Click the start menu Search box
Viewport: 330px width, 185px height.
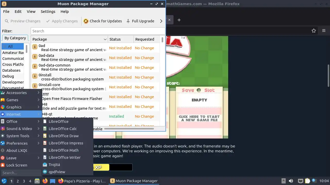pyautogui.click(x=21, y=173)
